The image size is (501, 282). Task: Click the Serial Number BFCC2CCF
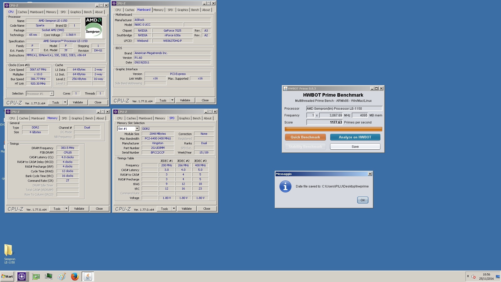pos(158,152)
